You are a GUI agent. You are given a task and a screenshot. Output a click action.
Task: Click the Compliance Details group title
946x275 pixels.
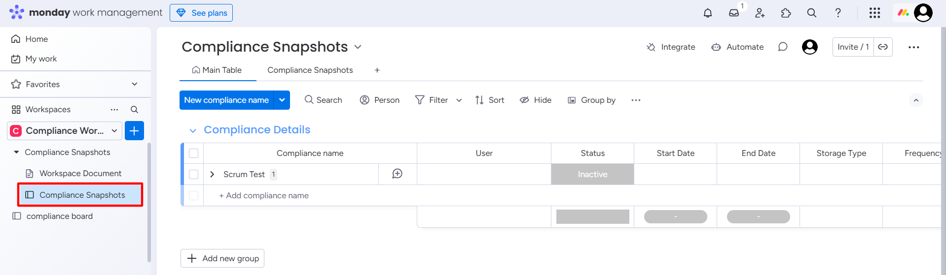point(257,130)
